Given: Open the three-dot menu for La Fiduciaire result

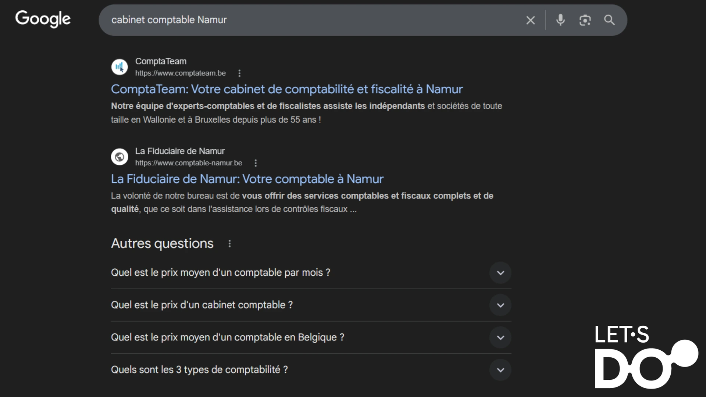Looking at the screenshot, I should tap(256, 163).
